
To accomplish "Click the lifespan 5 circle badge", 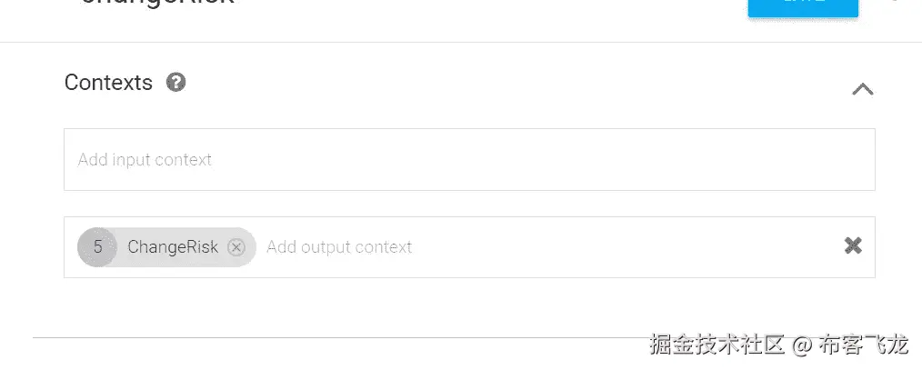I will (x=96, y=247).
